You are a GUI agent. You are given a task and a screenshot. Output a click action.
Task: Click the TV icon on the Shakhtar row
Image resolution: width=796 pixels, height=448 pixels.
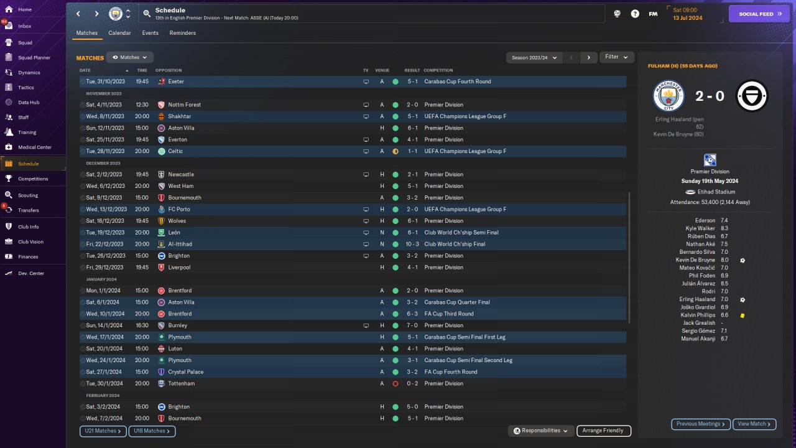(366, 116)
